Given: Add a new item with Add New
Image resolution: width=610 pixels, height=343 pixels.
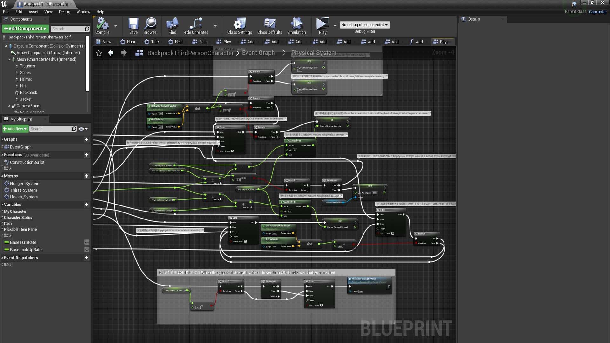Looking at the screenshot, I should point(15,129).
